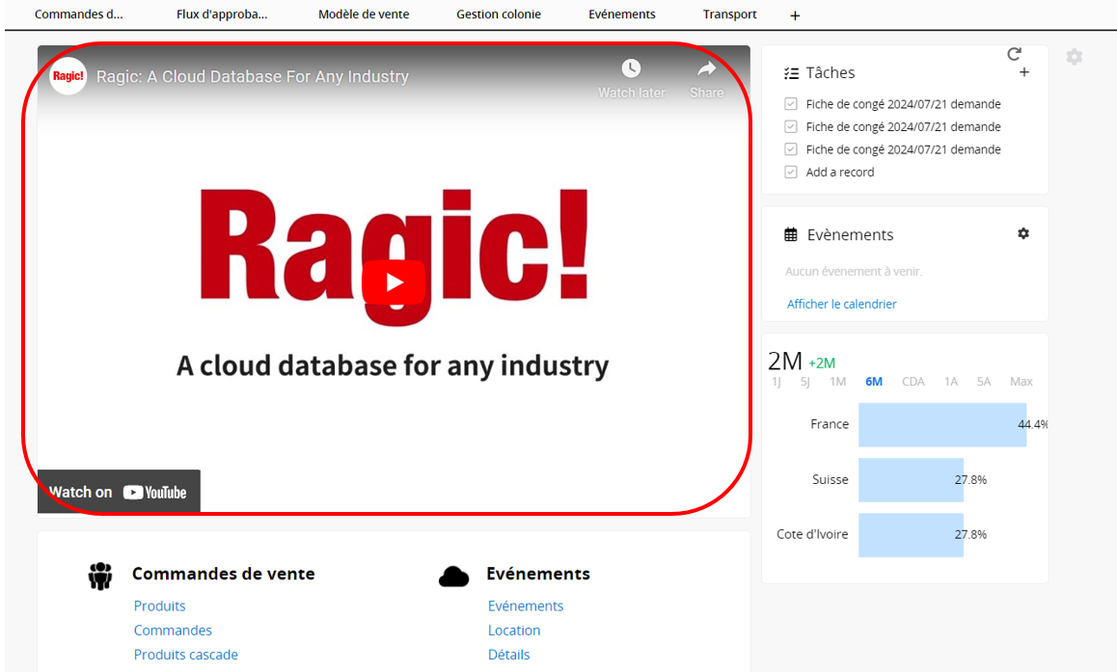Screen dimensions: 1117x672
Task: Check the second Fiche de congé task checkbox
Action: click(791, 126)
